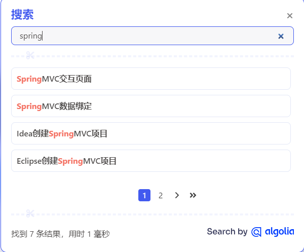This screenshot has width=304, height=252.
Task: Click the "Search by" label
Action: point(227,232)
